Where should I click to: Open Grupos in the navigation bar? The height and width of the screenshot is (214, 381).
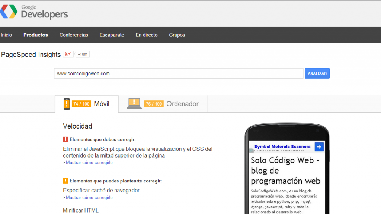(x=177, y=35)
